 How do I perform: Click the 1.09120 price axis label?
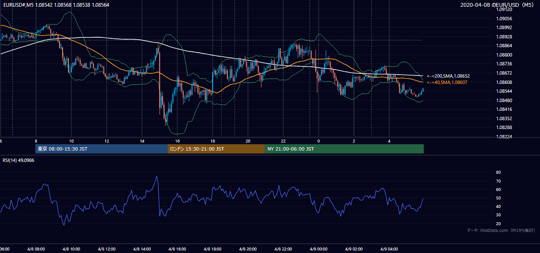(504, 9)
